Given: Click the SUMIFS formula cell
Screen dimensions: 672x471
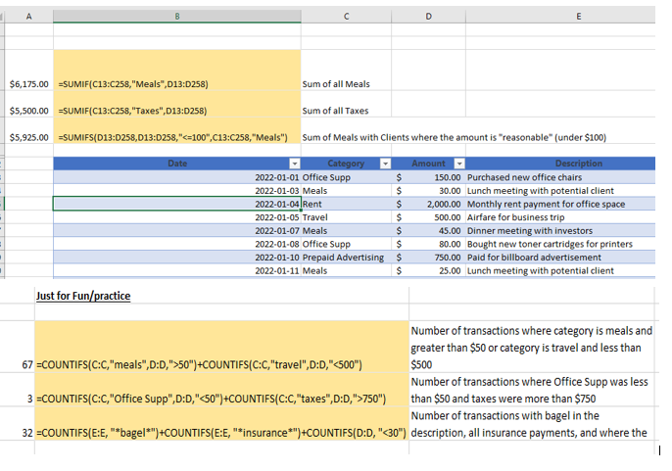Looking at the screenshot, I should [177, 130].
